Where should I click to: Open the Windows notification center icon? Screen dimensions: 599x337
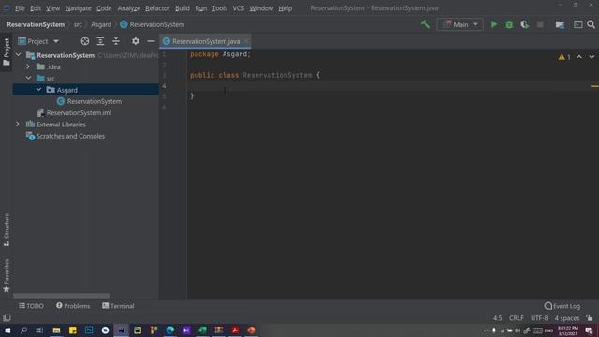(589, 330)
